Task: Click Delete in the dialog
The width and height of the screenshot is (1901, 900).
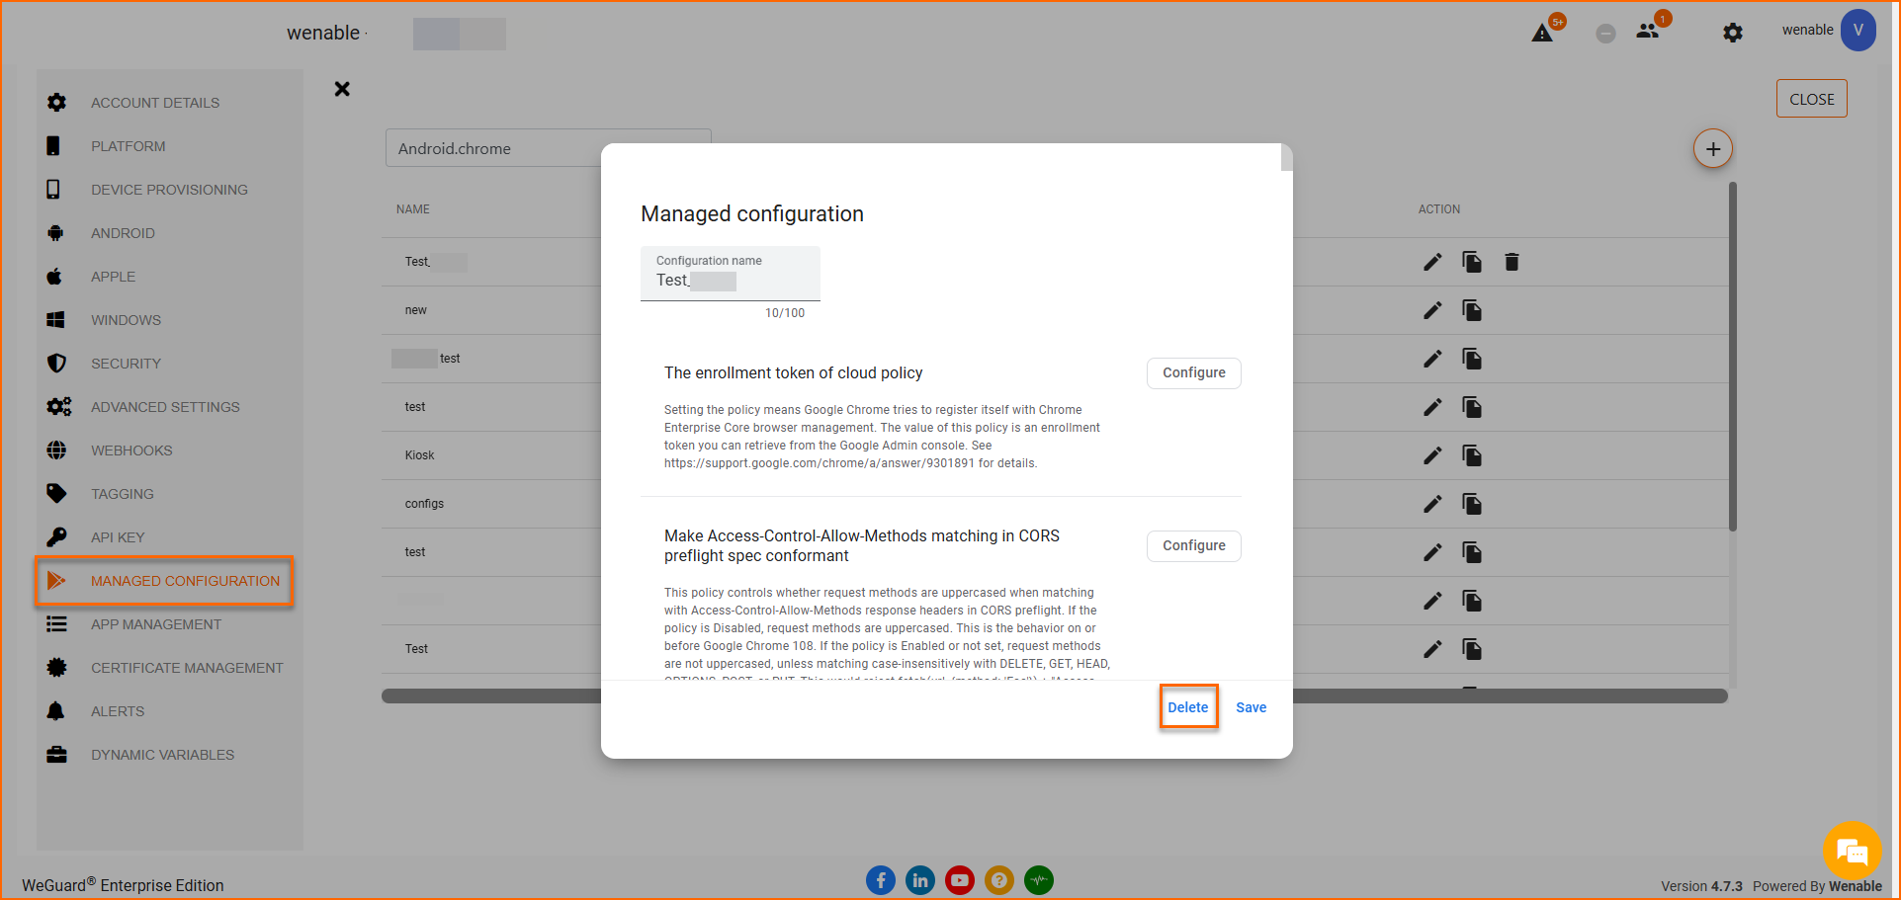Action: (x=1188, y=707)
